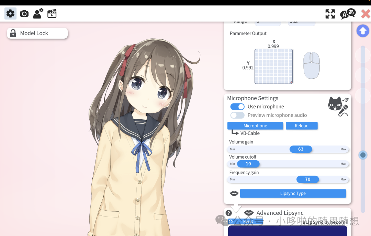Click the question mark help icon
371x236 pixels.
(229, 213)
